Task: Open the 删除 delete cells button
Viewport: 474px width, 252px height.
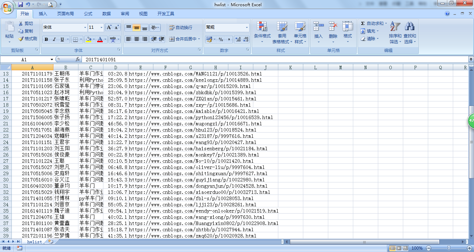Action: point(333,33)
